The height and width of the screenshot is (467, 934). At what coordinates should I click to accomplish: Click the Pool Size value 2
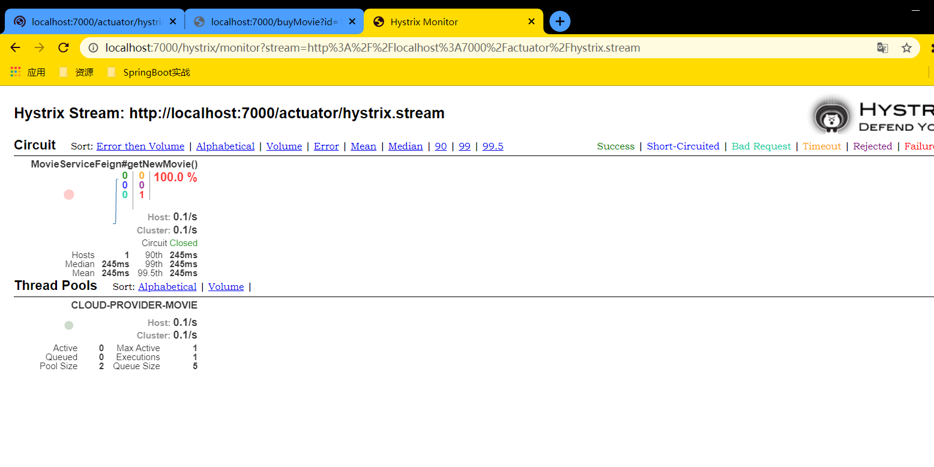click(x=101, y=366)
